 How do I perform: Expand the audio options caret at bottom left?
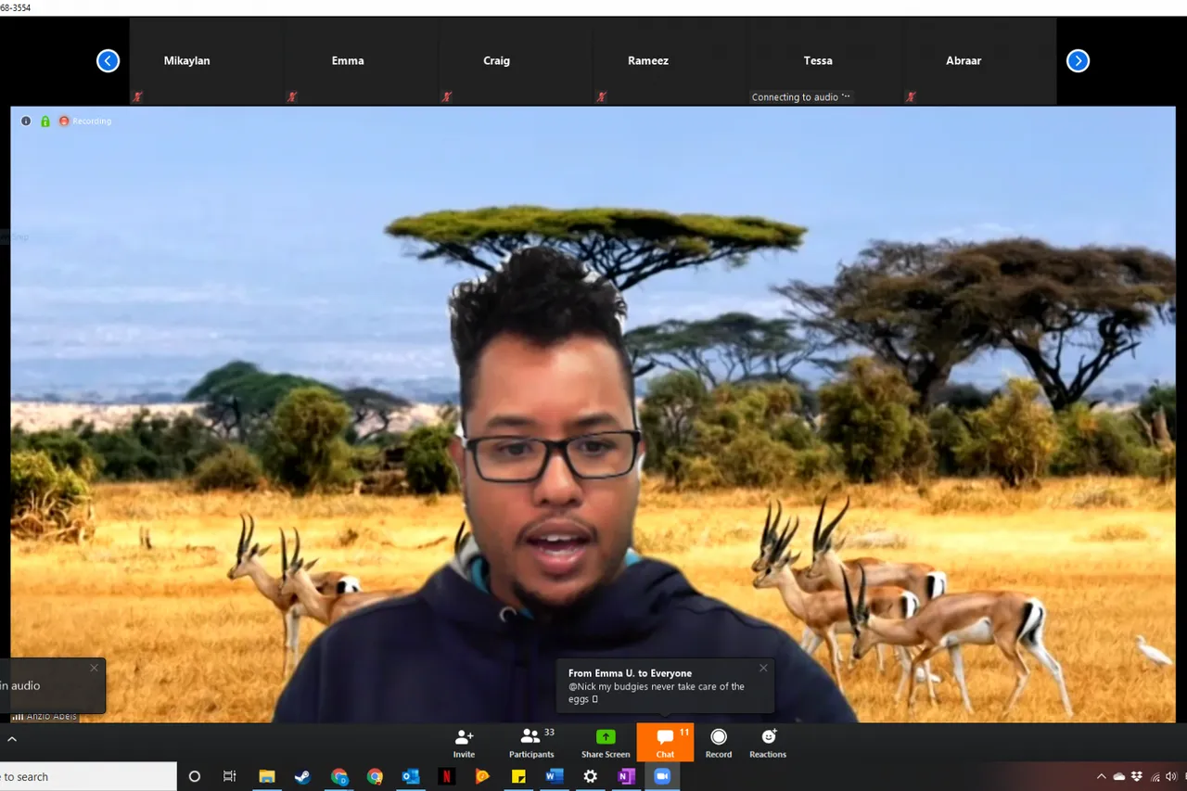(12, 739)
